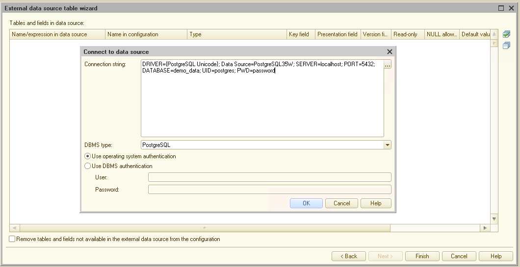
Task: Click the horizontal scrollbar of the table
Action: (x=204, y=228)
